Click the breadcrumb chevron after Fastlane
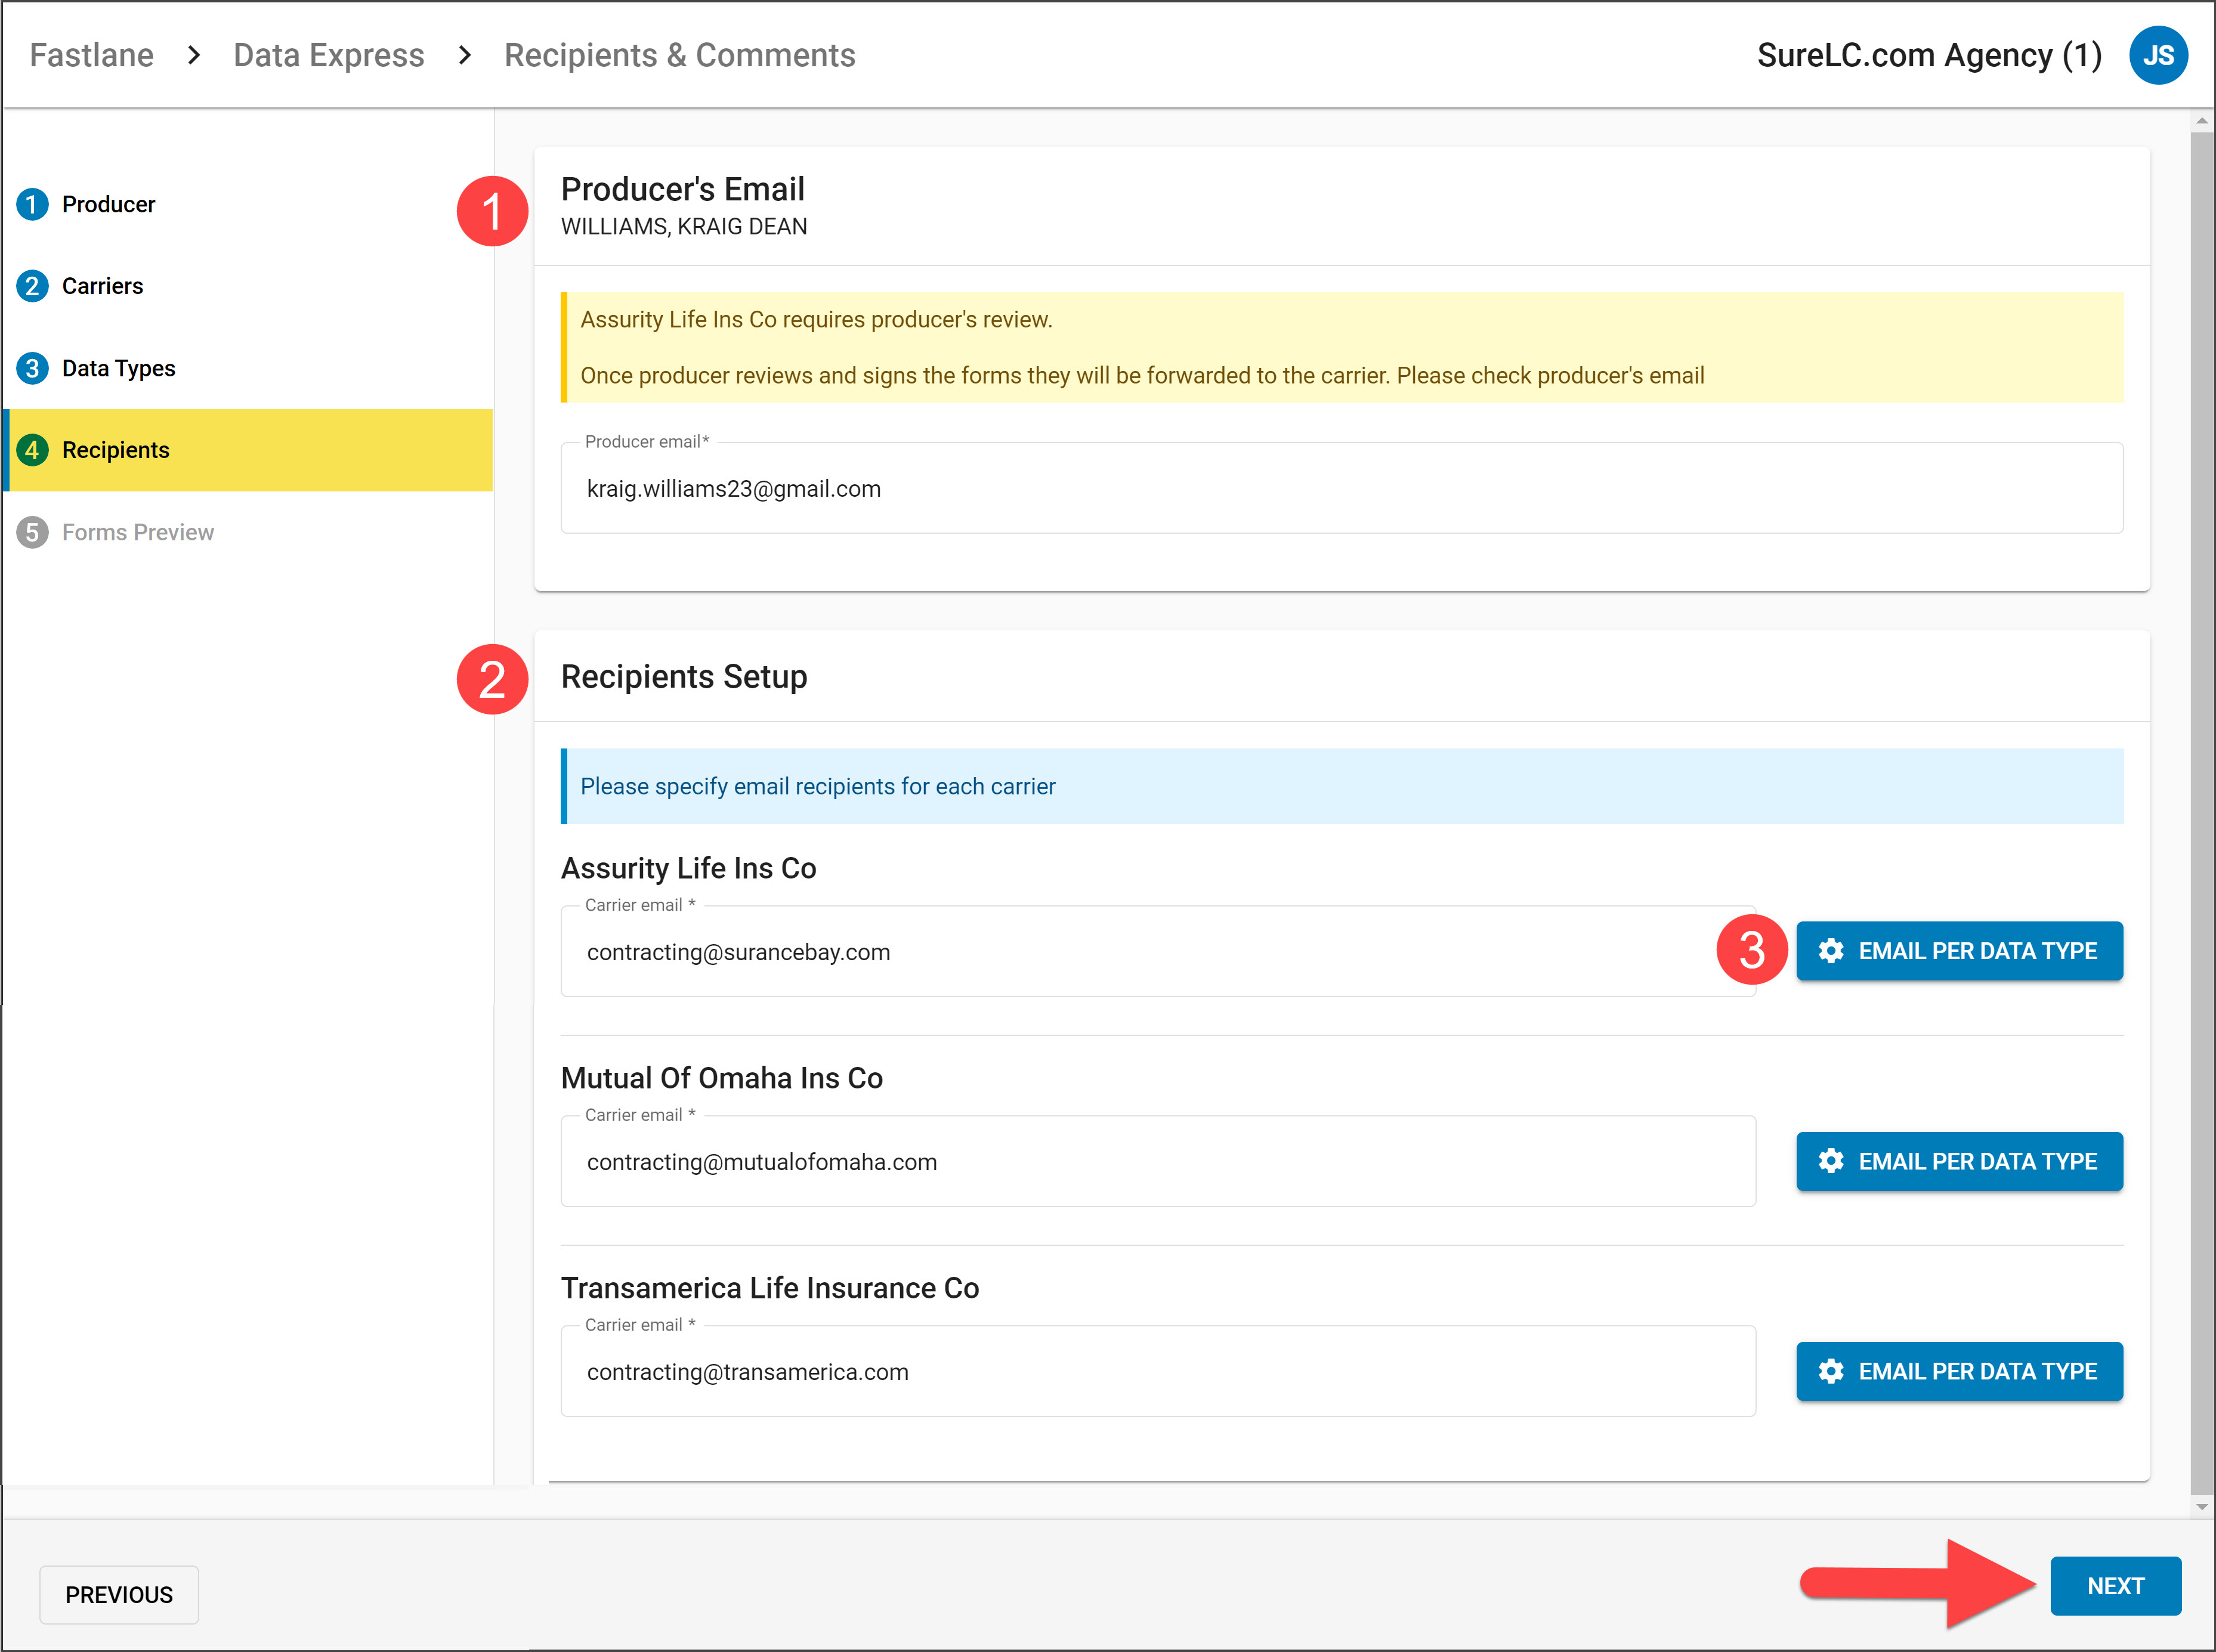This screenshot has height=1652, width=2216. [x=194, y=55]
